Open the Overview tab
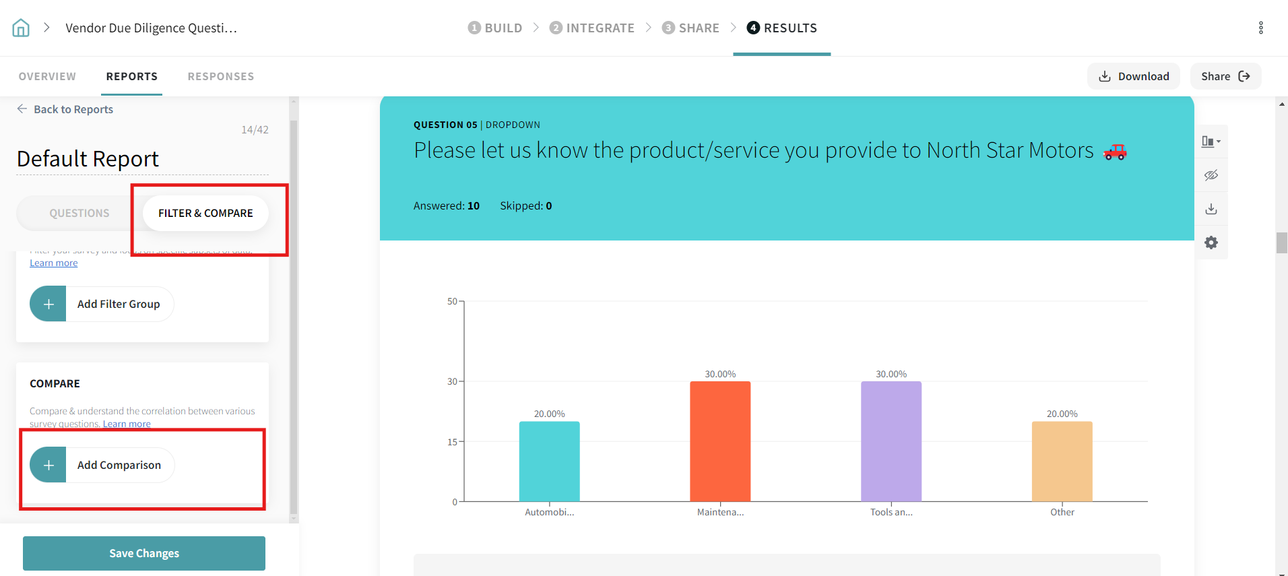The image size is (1288, 576). click(47, 77)
